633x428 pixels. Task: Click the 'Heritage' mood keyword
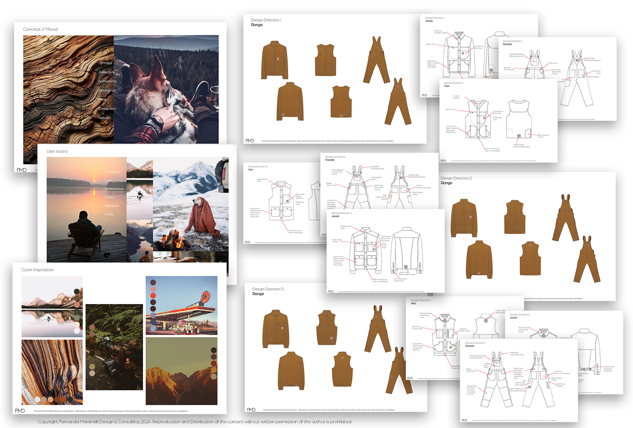pos(105,63)
